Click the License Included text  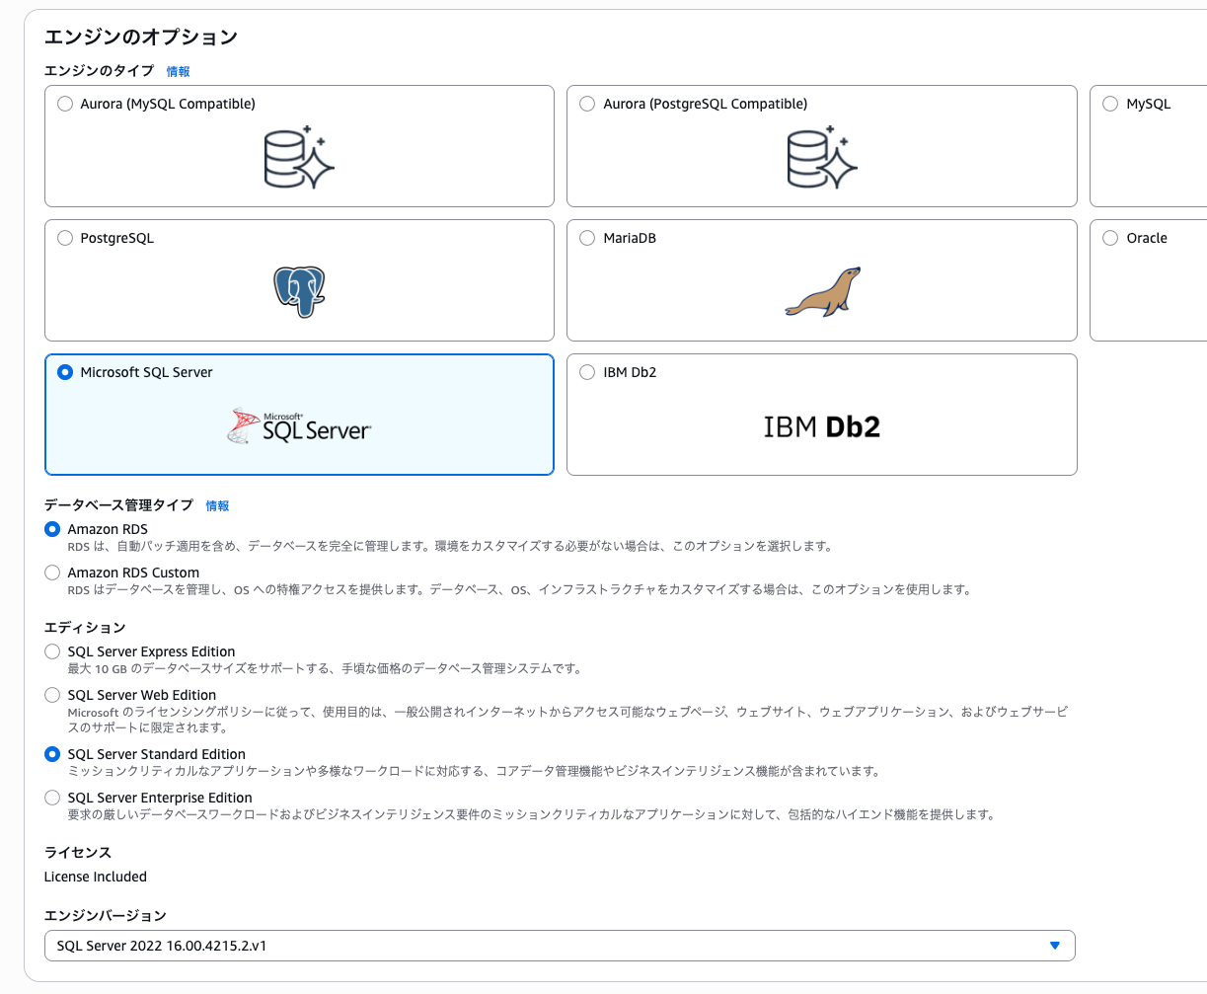coord(96,877)
